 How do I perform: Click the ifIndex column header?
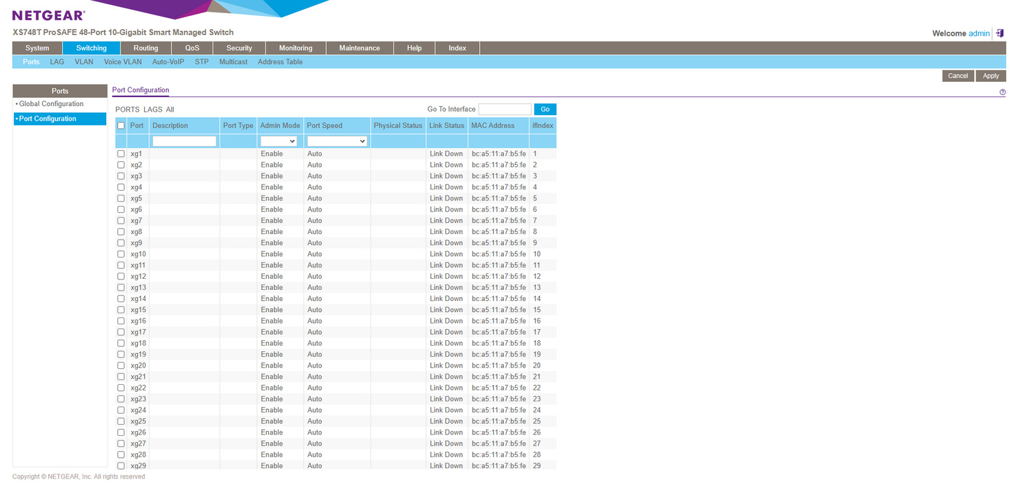click(x=543, y=125)
